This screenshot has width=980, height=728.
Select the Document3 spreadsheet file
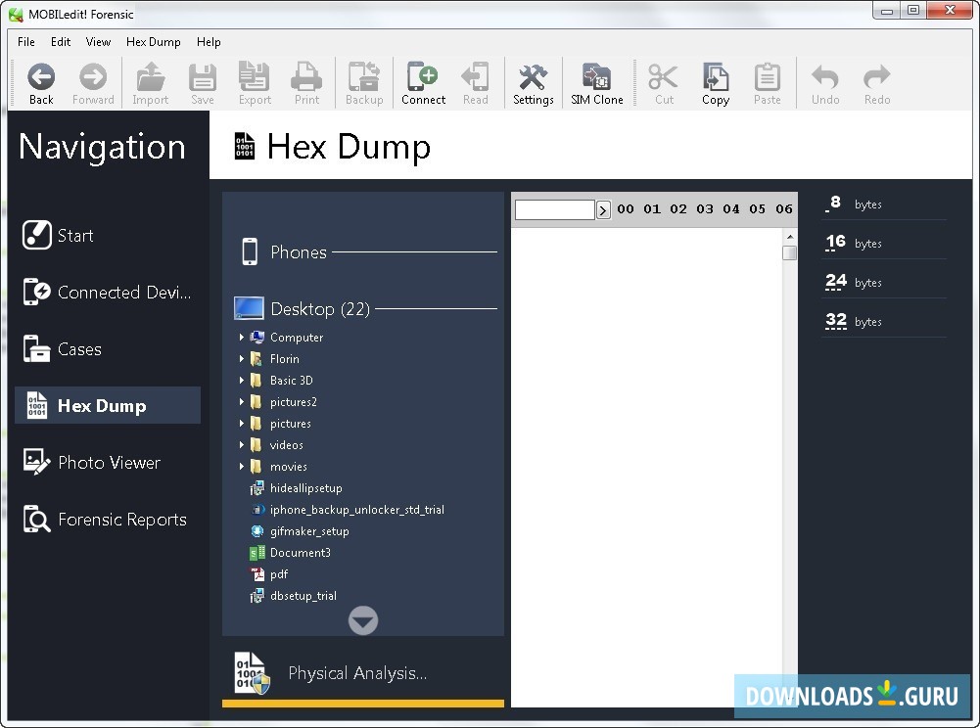(x=290, y=553)
